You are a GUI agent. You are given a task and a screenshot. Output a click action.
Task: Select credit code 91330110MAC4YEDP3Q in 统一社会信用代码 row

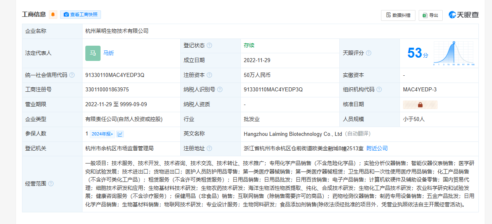click(115, 75)
